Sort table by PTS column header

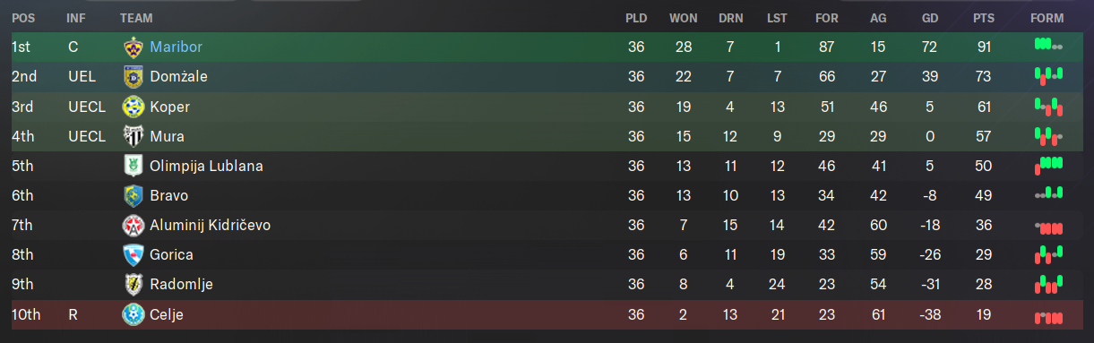(x=984, y=18)
